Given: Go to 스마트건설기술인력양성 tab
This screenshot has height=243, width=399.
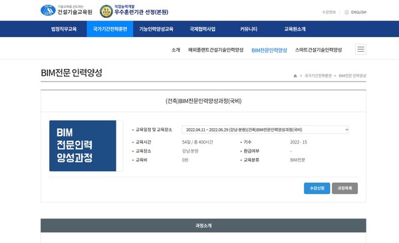Looking at the screenshot, I should coord(319,50).
